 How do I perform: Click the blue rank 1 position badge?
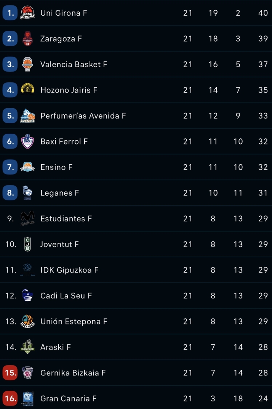[x=10, y=13]
